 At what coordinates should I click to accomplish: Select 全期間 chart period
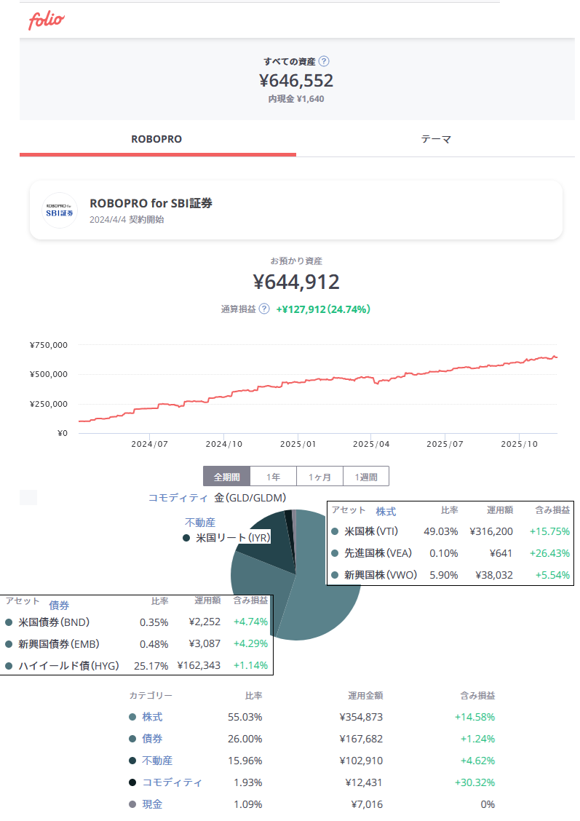[226, 477]
